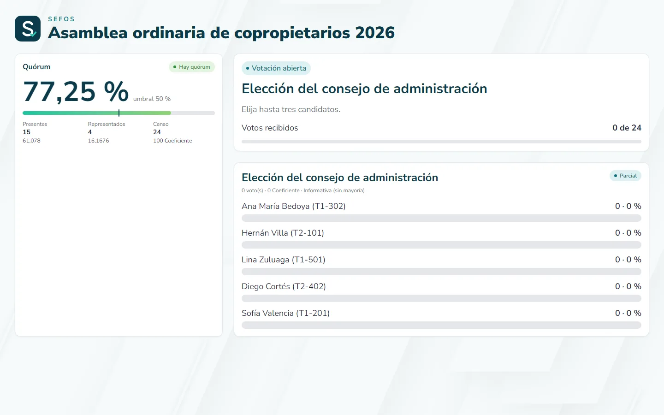Click Hernán Villa's result bar
The width and height of the screenshot is (664, 415).
point(441,245)
